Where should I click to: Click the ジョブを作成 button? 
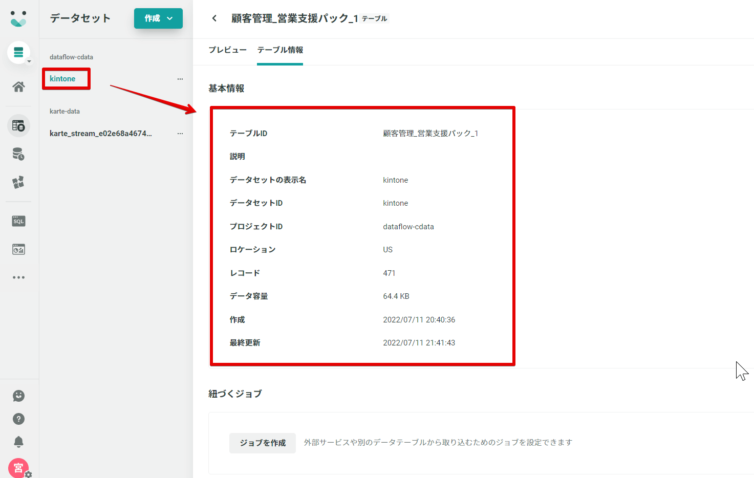click(263, 443)
